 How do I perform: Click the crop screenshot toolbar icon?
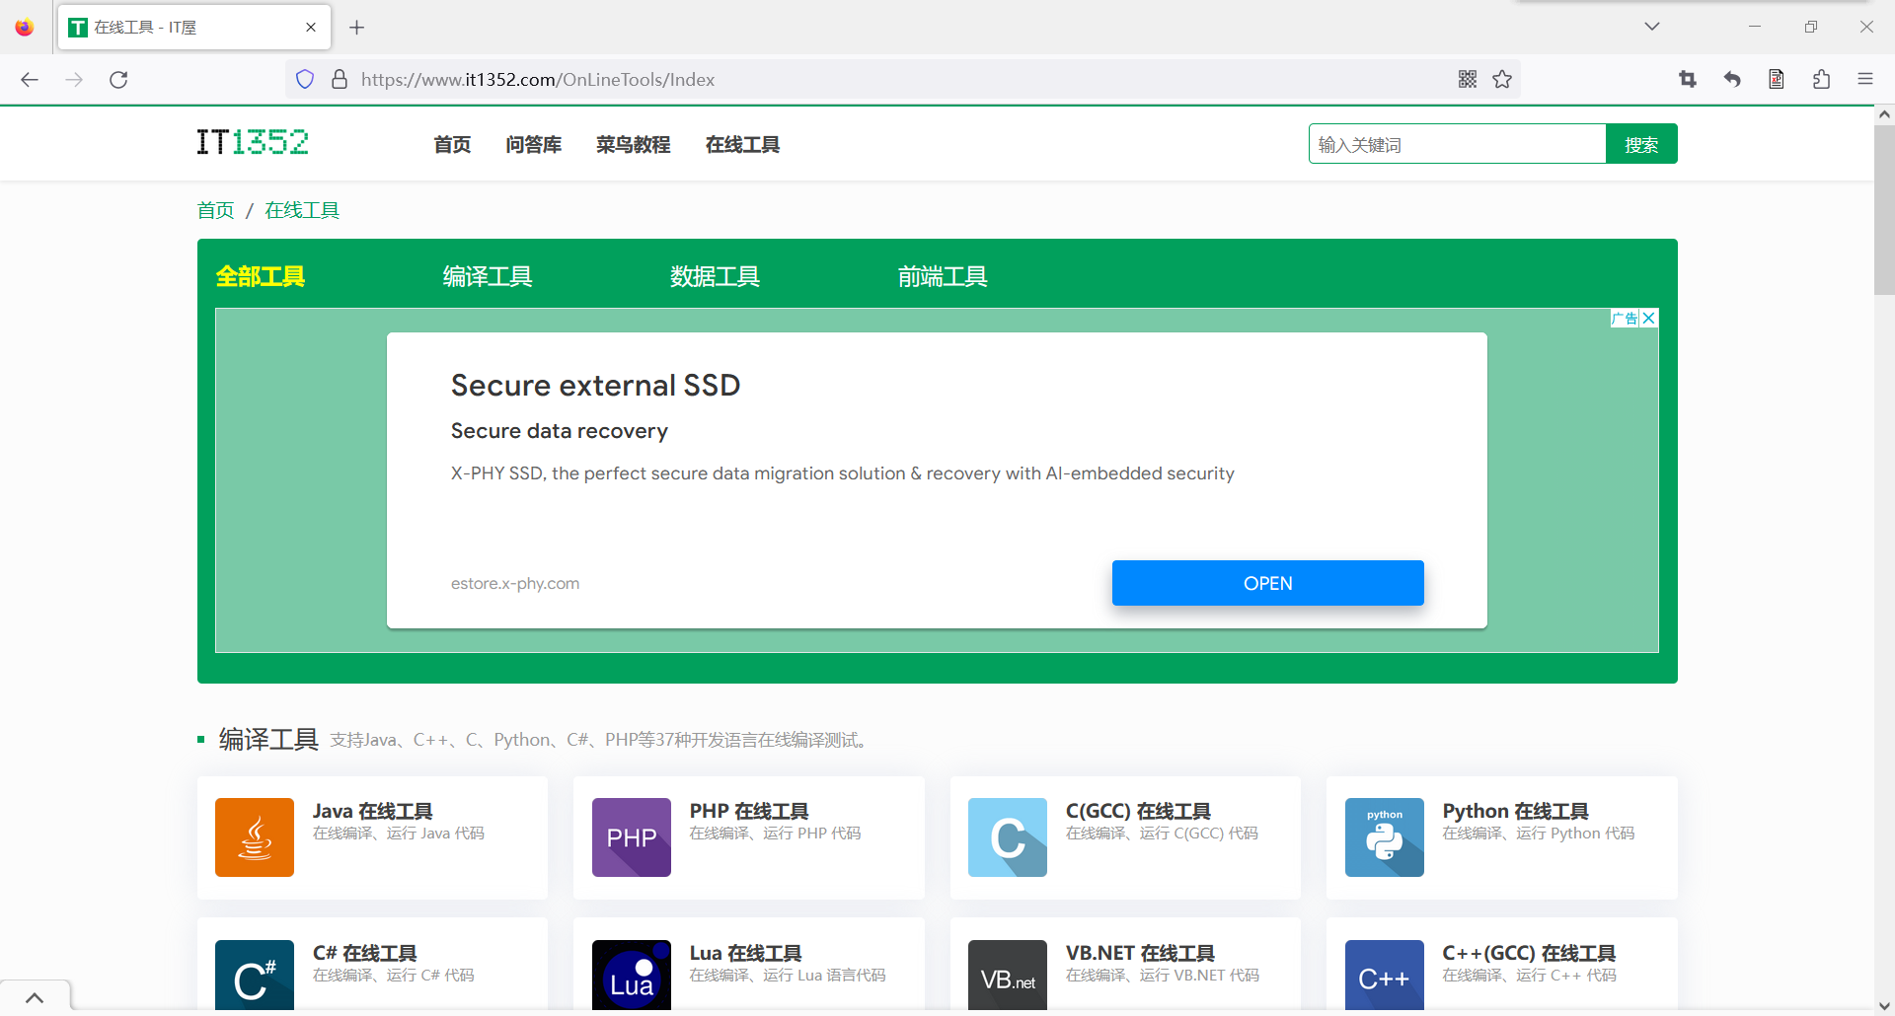(1688, 79)
